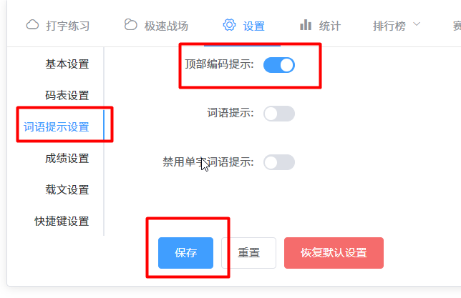
Task: Go to 码表设置 in the sidebar
Action: [67, 96]
